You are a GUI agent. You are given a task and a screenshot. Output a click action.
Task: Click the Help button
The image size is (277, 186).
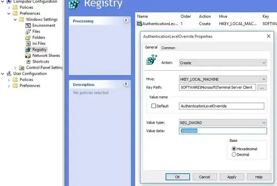(259, 177)
